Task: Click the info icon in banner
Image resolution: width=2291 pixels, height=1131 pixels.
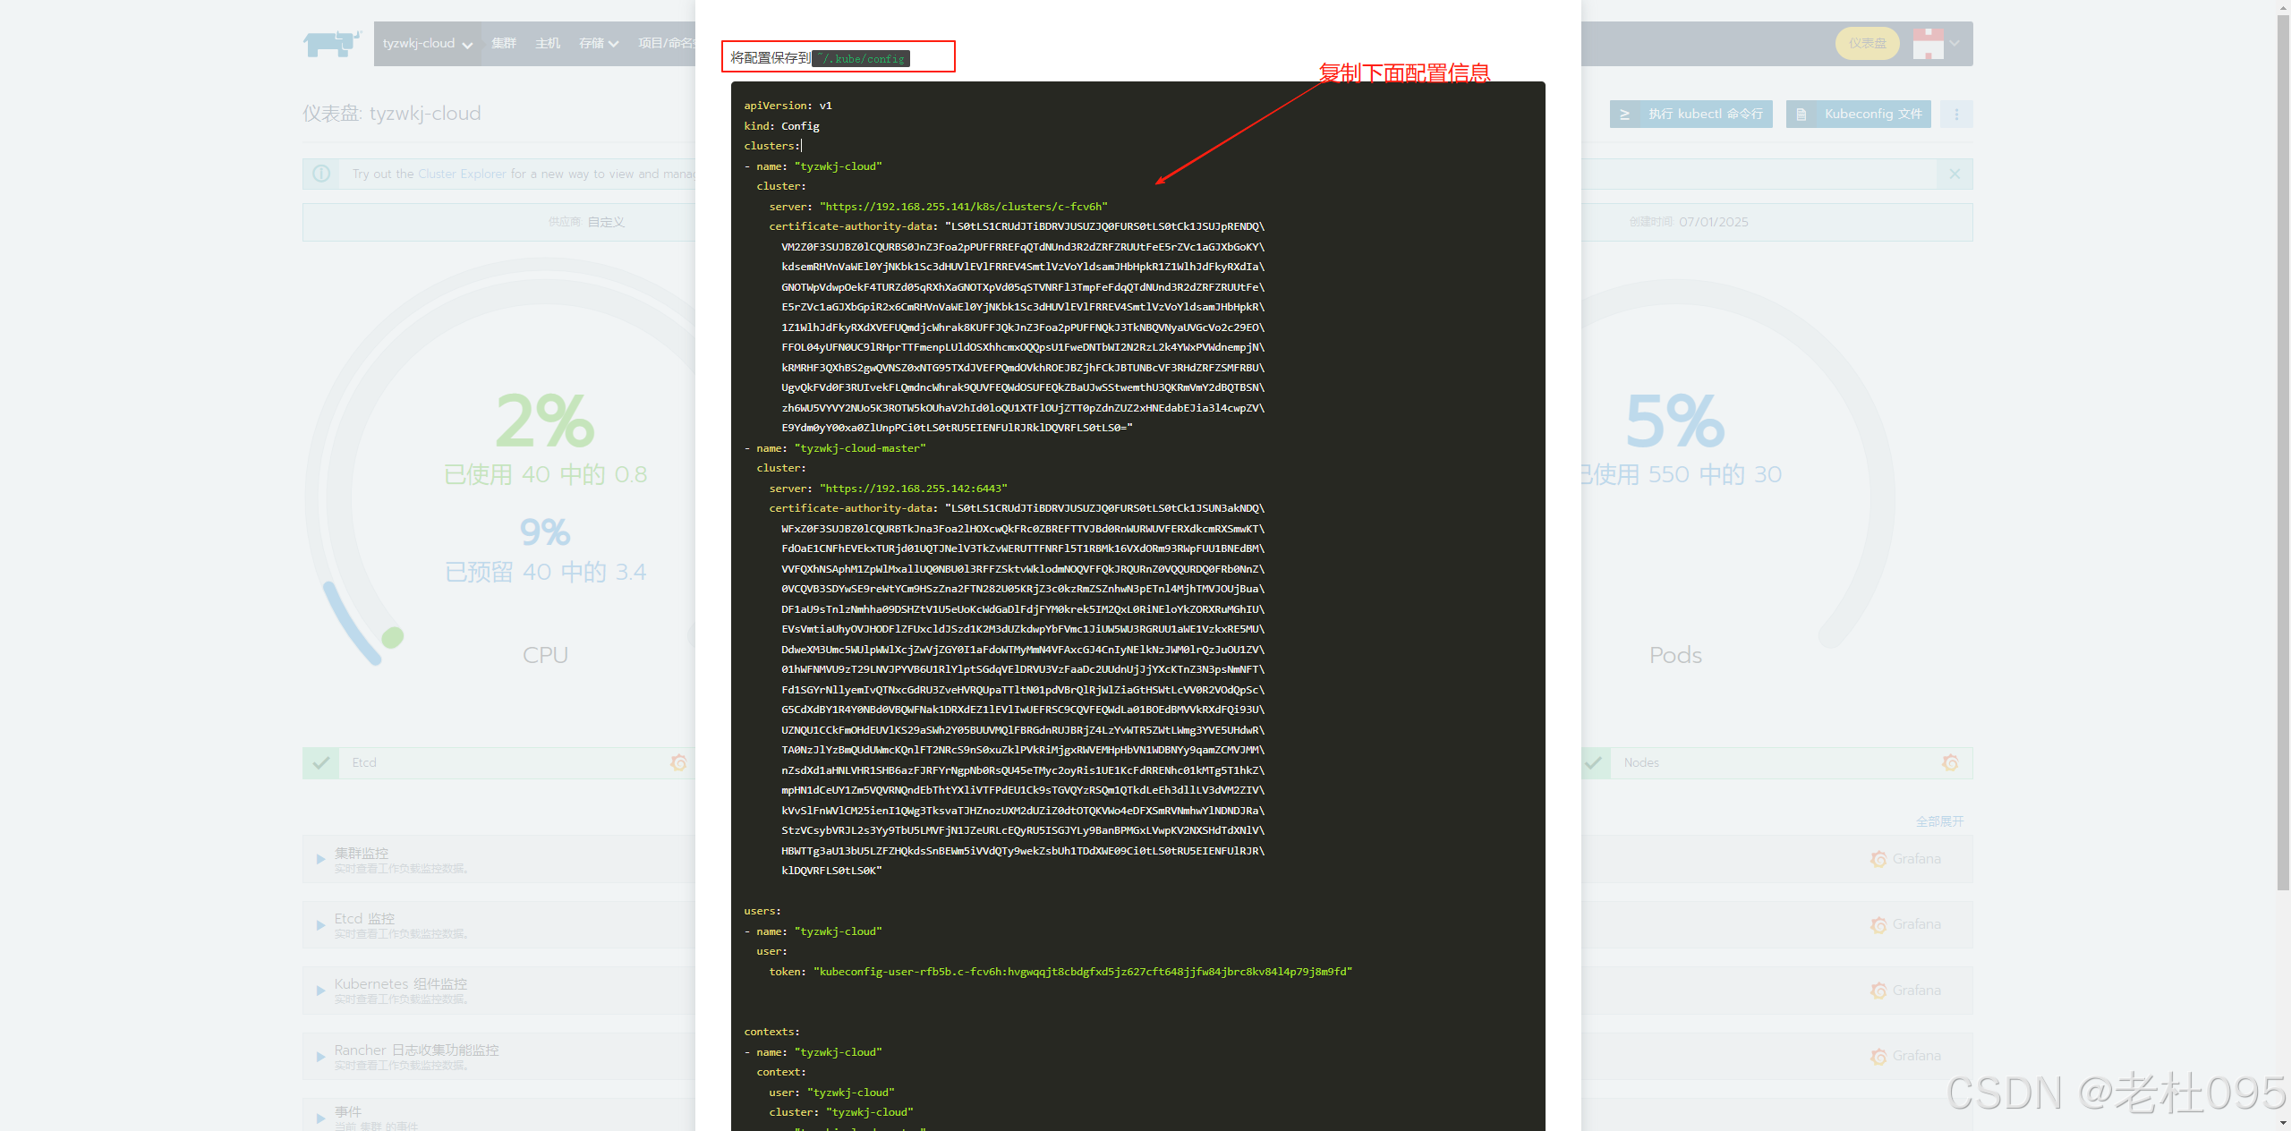Action: tap(321, 174)
